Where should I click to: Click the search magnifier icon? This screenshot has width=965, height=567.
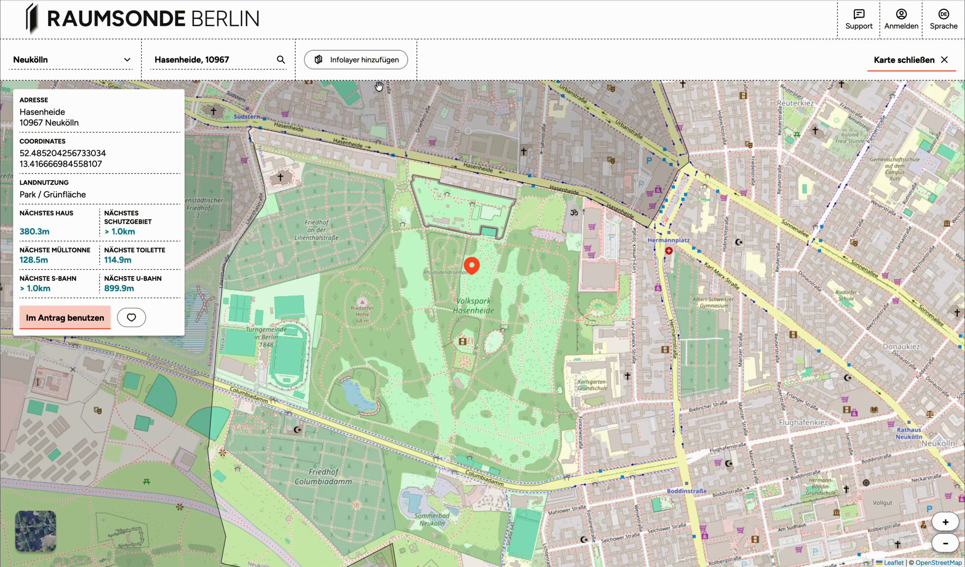(281, 60)
